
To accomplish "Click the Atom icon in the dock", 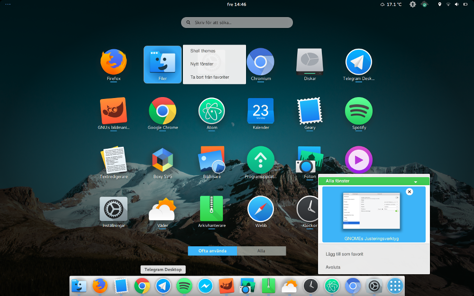I will [332, 286].
